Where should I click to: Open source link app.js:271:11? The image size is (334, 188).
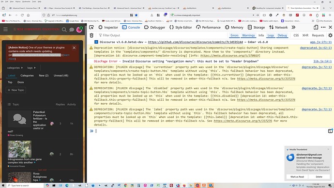[x=321, y=42]
